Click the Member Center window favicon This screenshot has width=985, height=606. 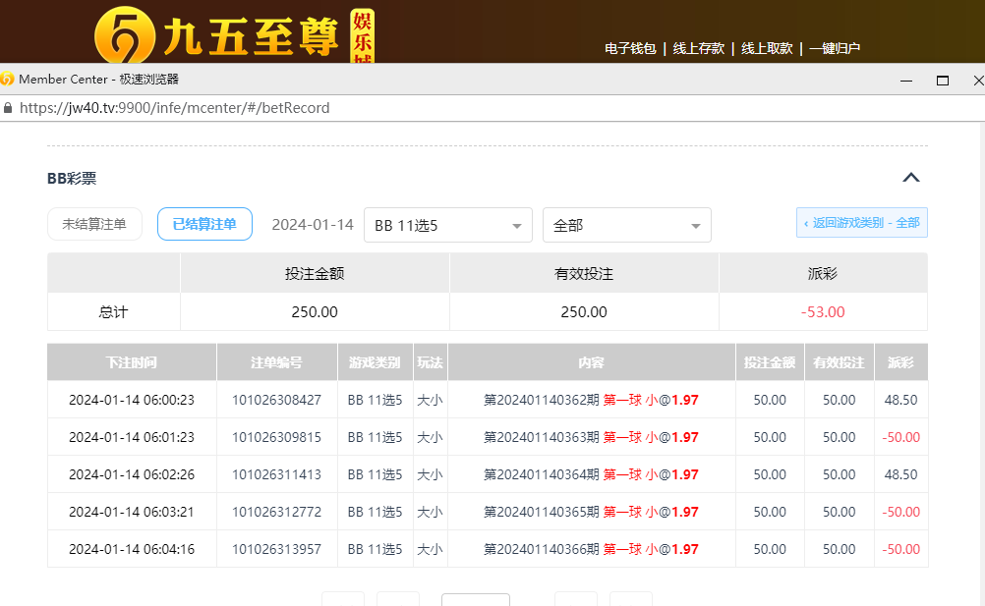pos(8,80)
